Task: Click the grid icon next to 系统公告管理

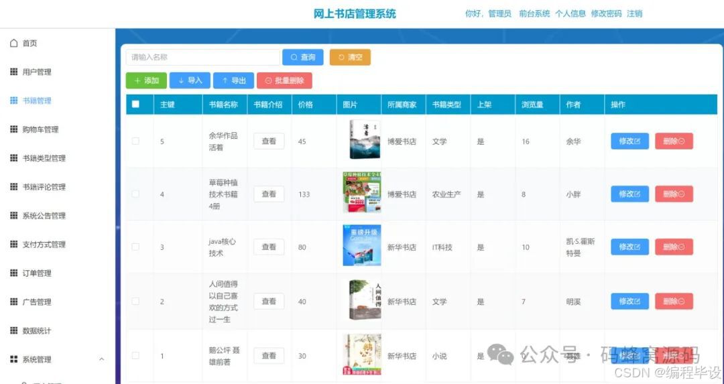Action: [14, 215]
